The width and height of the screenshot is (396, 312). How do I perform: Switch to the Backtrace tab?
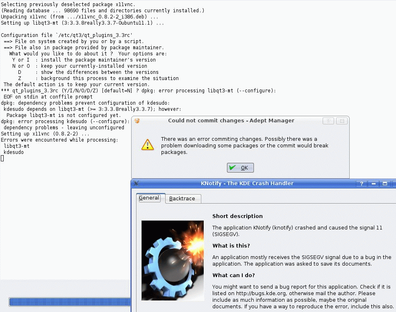(182, 199)
